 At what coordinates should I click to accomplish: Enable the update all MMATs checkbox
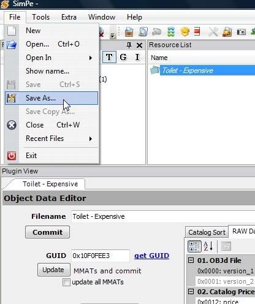click(66, 282)
